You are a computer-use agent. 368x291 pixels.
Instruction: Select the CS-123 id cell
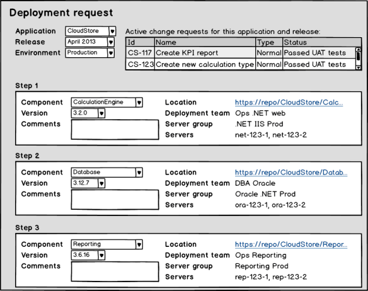point(140,64)
